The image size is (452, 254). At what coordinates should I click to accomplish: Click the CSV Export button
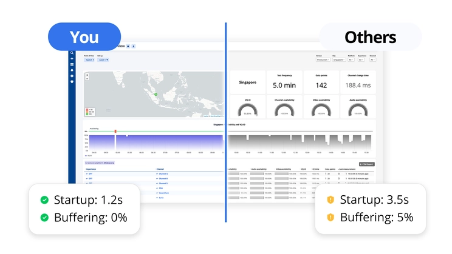pos(367,164)
